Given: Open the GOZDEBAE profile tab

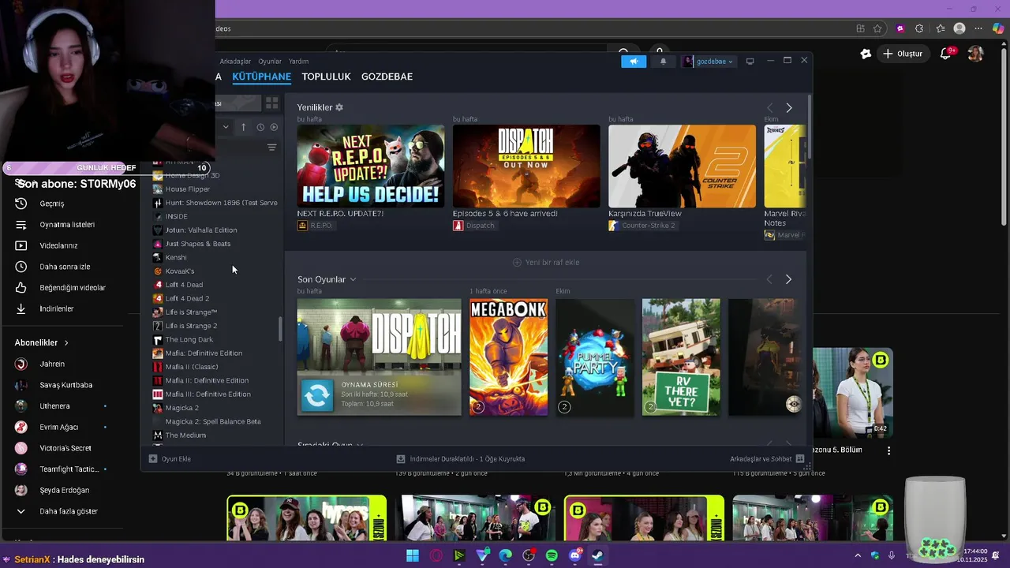Looking at the screenshot, I should (x=387, y=77).
